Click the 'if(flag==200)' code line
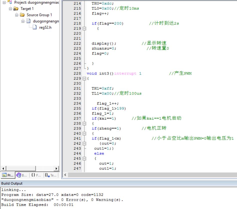Image resolution: width=237 pixels, height=209 pixels. coord(108,23)
